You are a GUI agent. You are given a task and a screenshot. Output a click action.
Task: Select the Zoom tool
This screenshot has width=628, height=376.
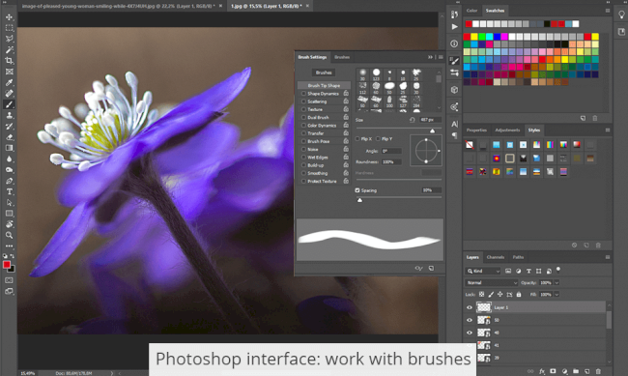pos(9,235)
